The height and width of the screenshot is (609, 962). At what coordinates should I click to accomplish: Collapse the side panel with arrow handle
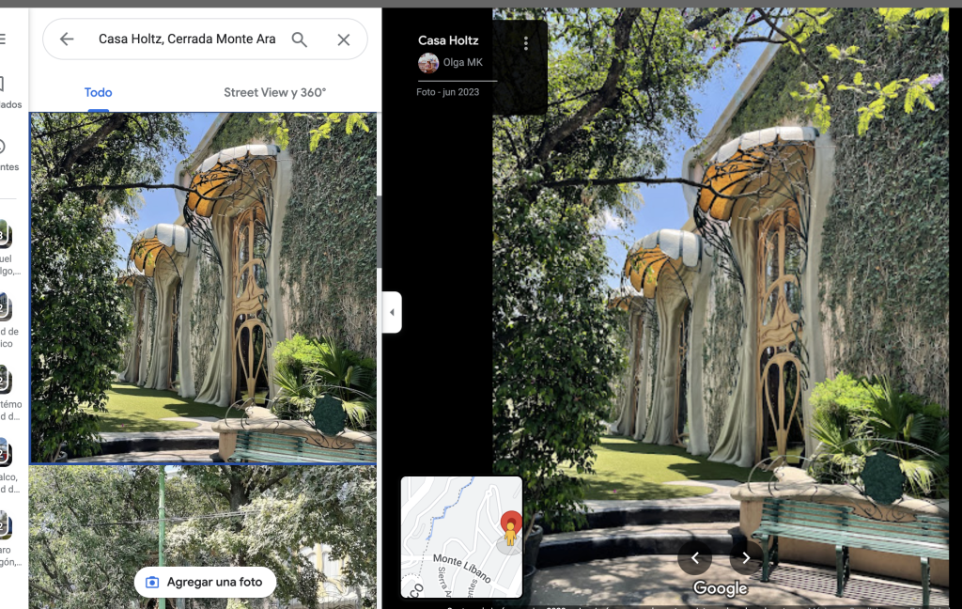pyautogui.click(x=392, y=312)
